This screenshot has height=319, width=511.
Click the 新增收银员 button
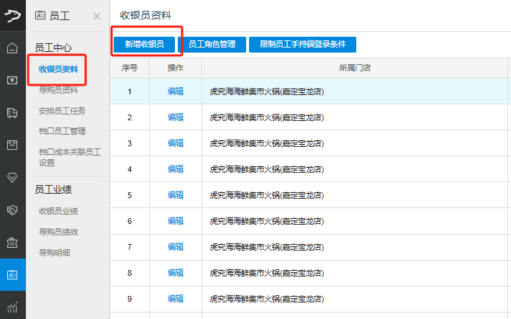coord(145,45)
